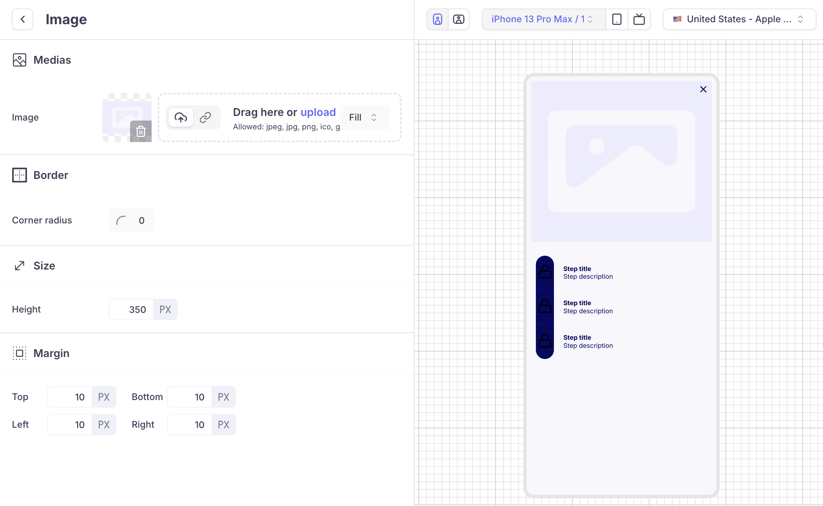Click the upload icon in image drop zone
The width and height of the screenshot is (823, 506).
[x=181, y=117]
